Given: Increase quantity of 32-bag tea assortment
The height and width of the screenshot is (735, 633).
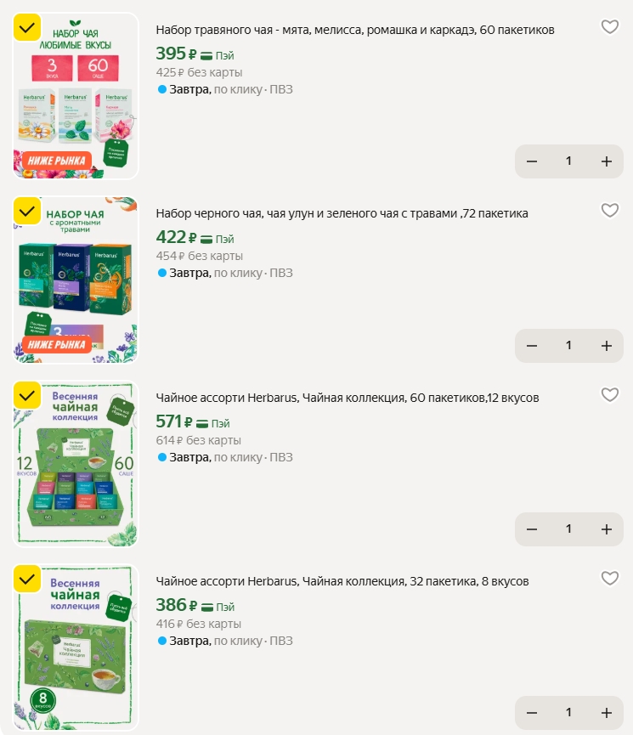Looking at the screenshot, I should [x=606, y=713].
